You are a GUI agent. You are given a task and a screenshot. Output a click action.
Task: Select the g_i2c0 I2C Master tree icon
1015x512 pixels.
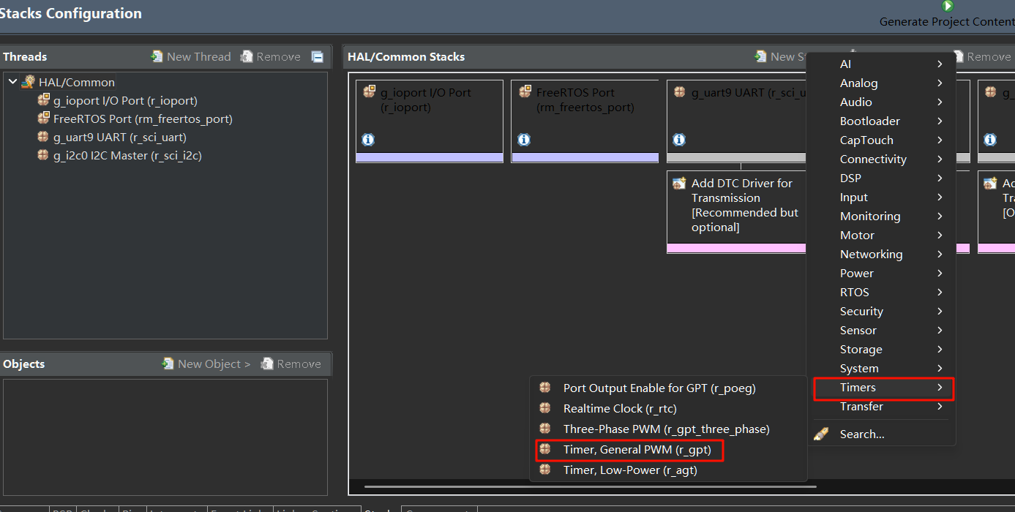pyautogui.click(x=43, y=155)
